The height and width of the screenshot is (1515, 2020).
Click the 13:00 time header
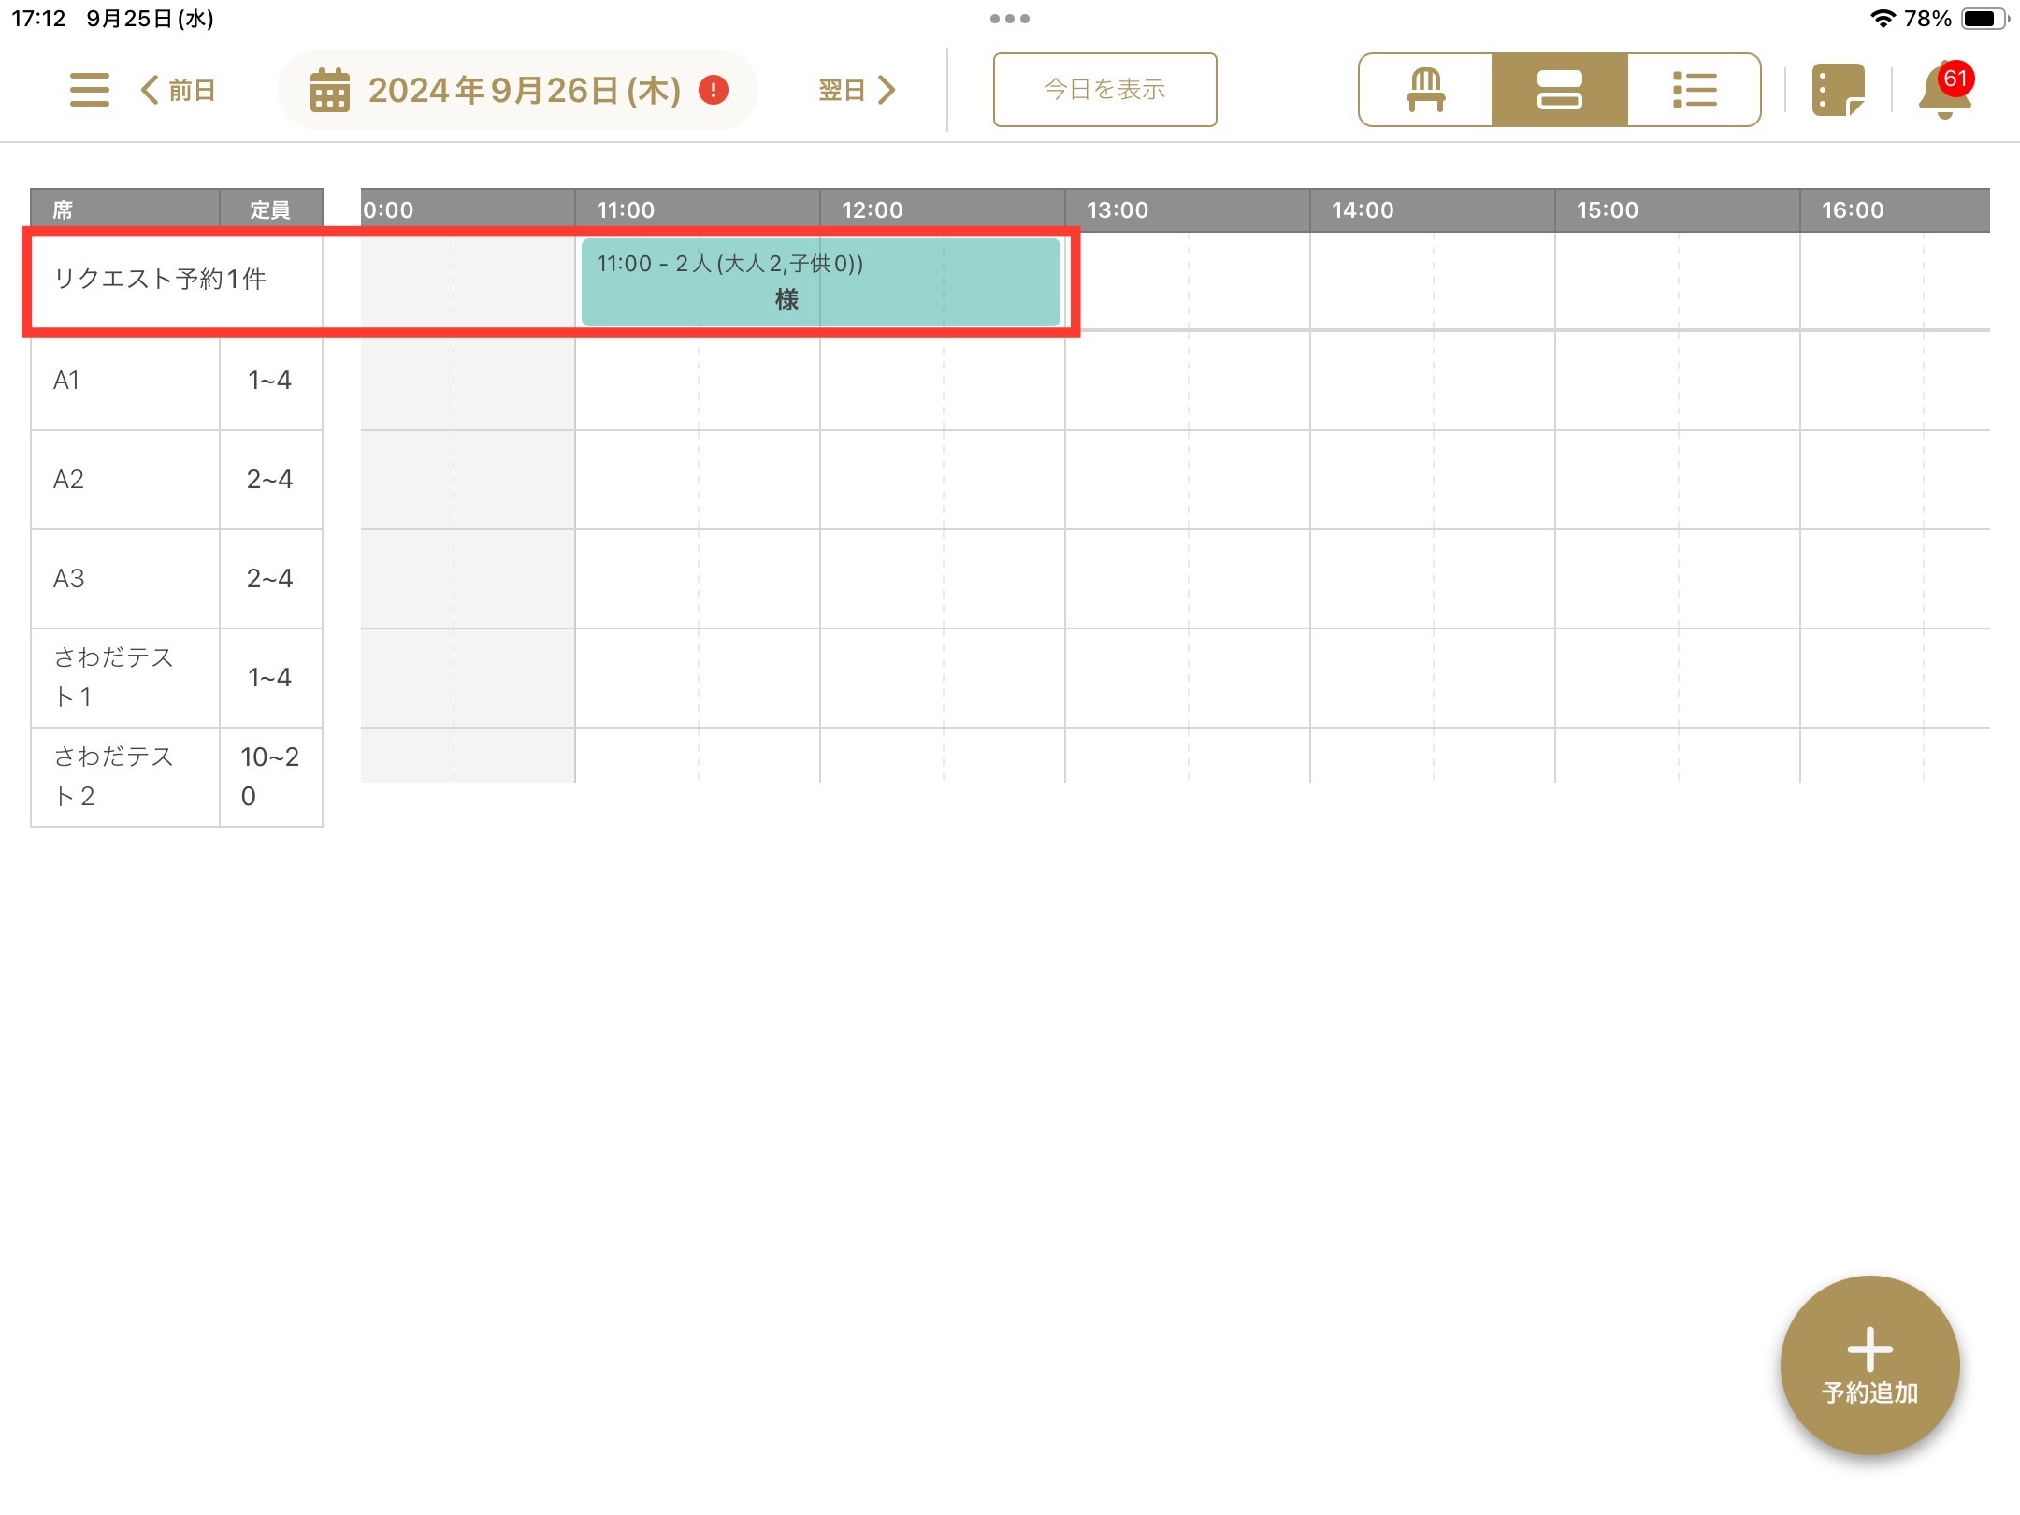(1118, 210)
